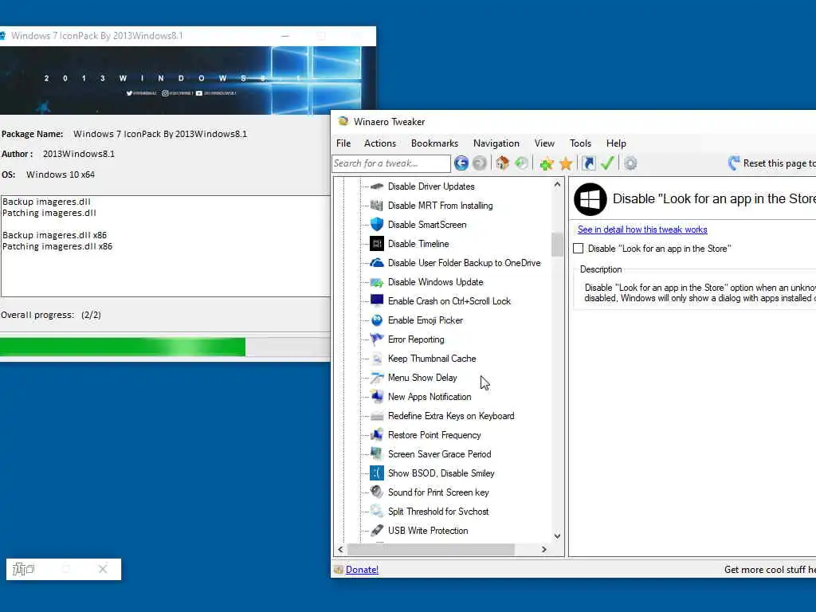Click in the Search for a tweak field
Viewport: 816px width, 612px height.
click(x=390, y=163)
